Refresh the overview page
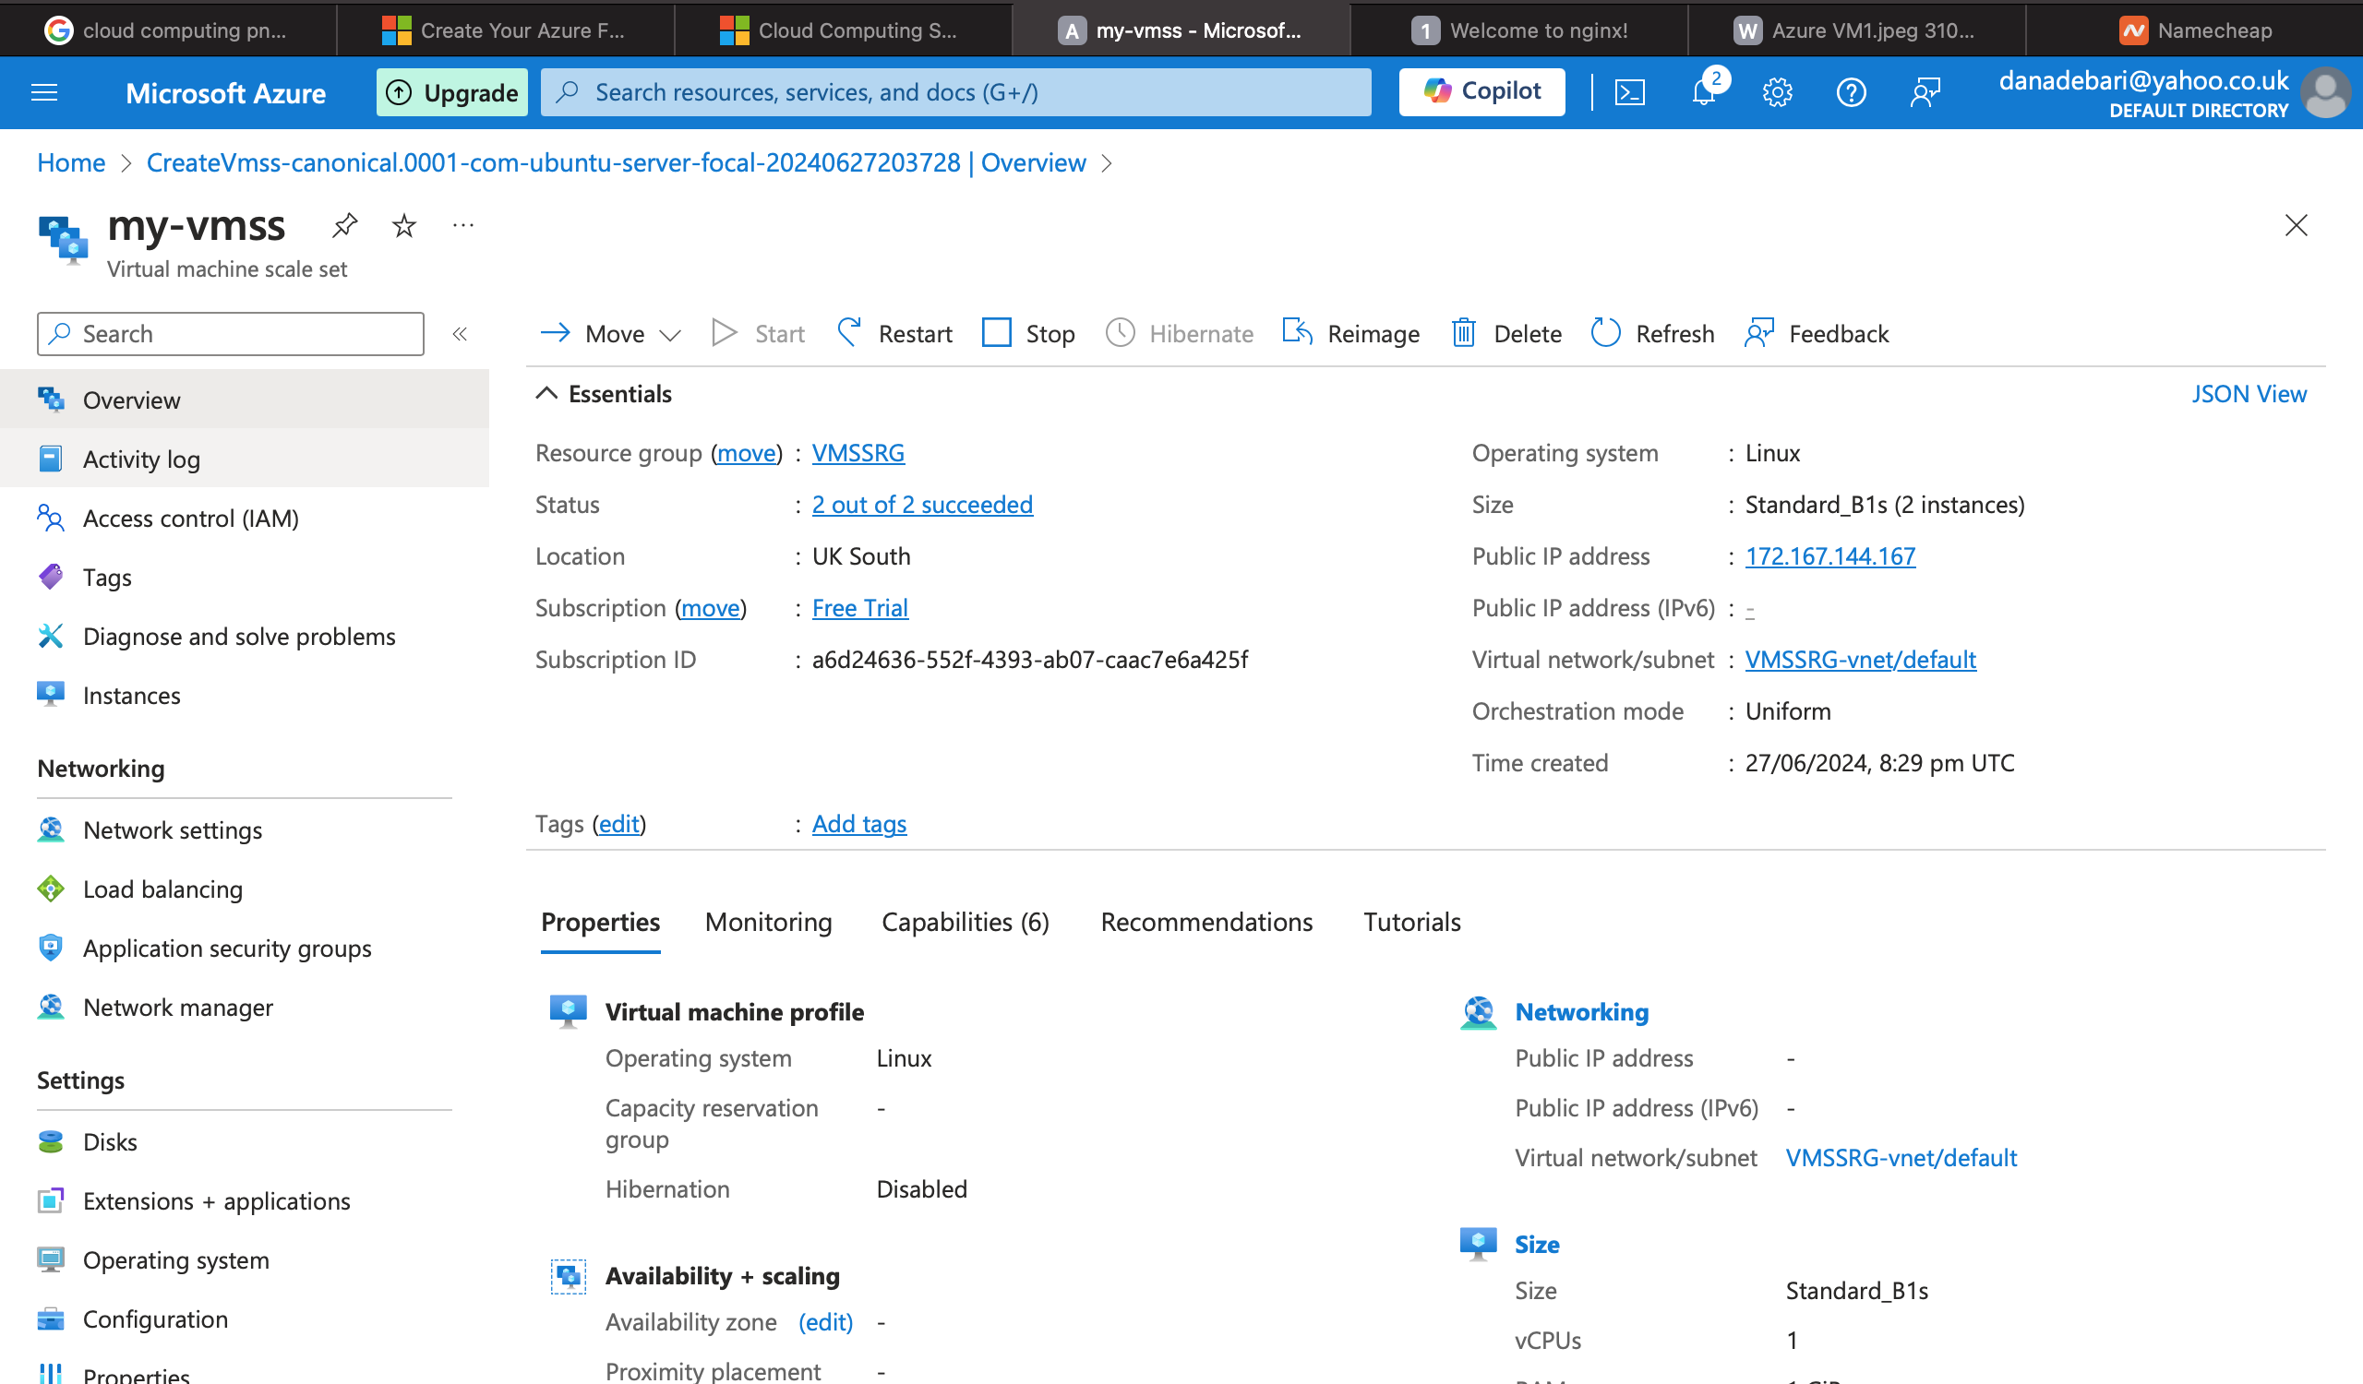Screen dimensions: 2363x1384 click(x=1653, y=334)
